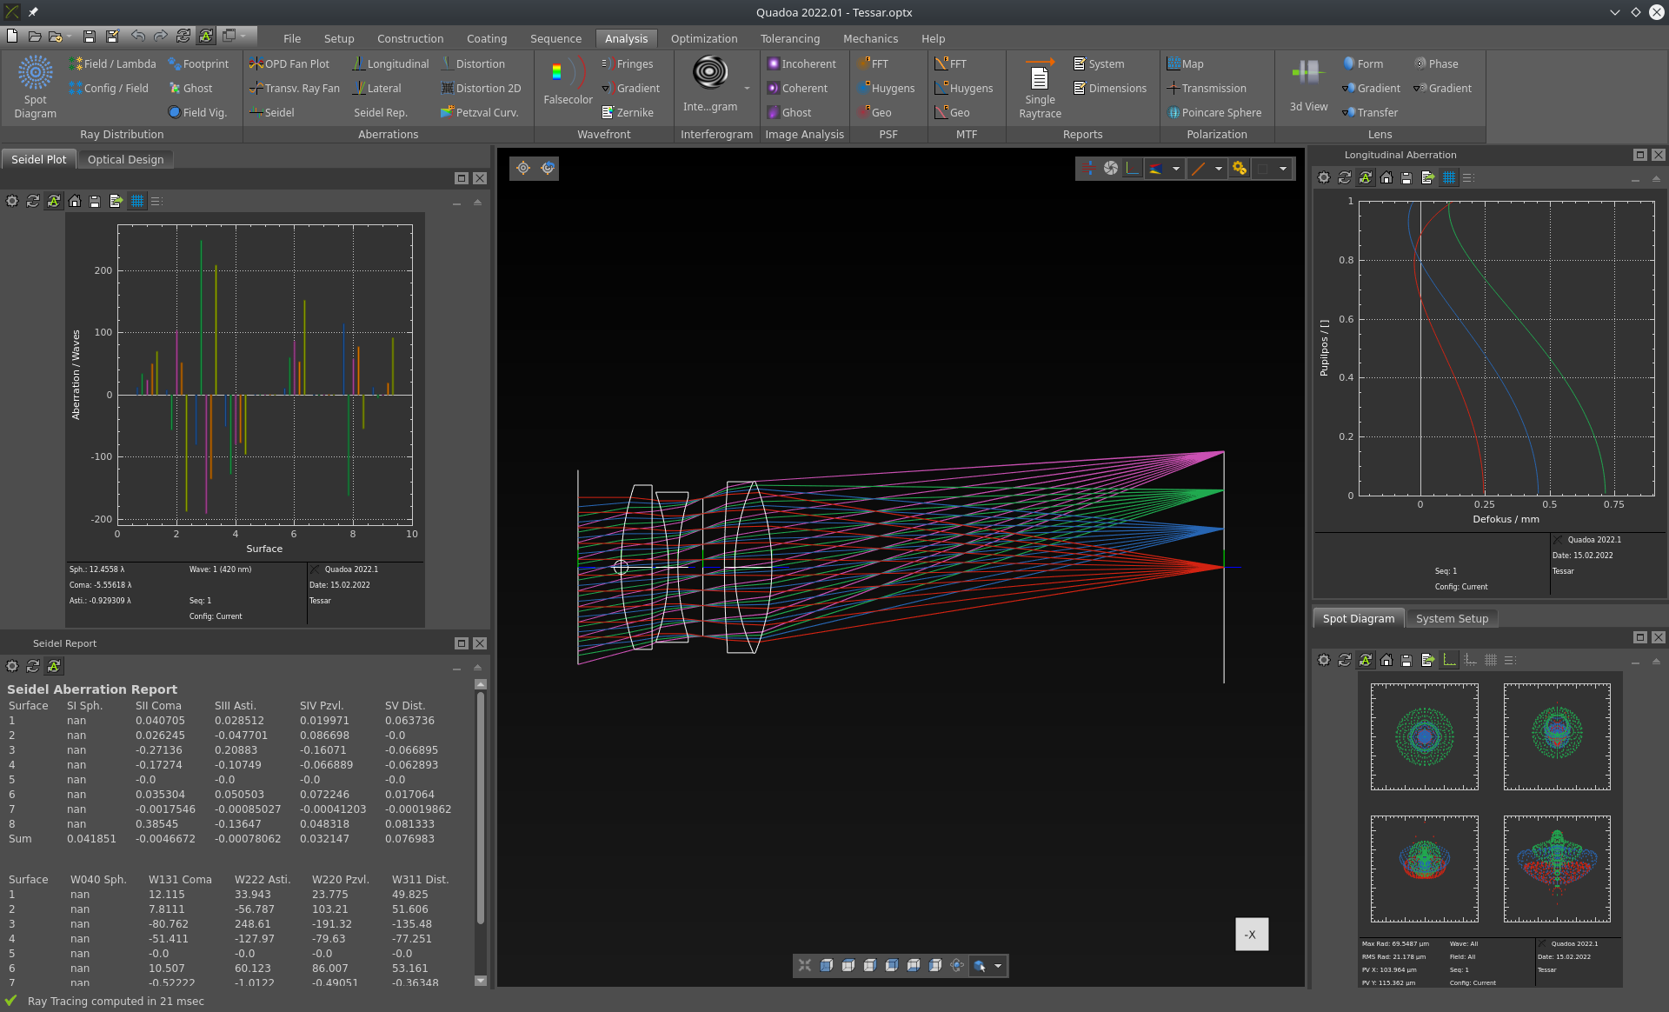This screenshot has height=1012, width=1669.
Task: Toggle axes display in 3D viewport toolbar
Action: (x=1132, y=168)
